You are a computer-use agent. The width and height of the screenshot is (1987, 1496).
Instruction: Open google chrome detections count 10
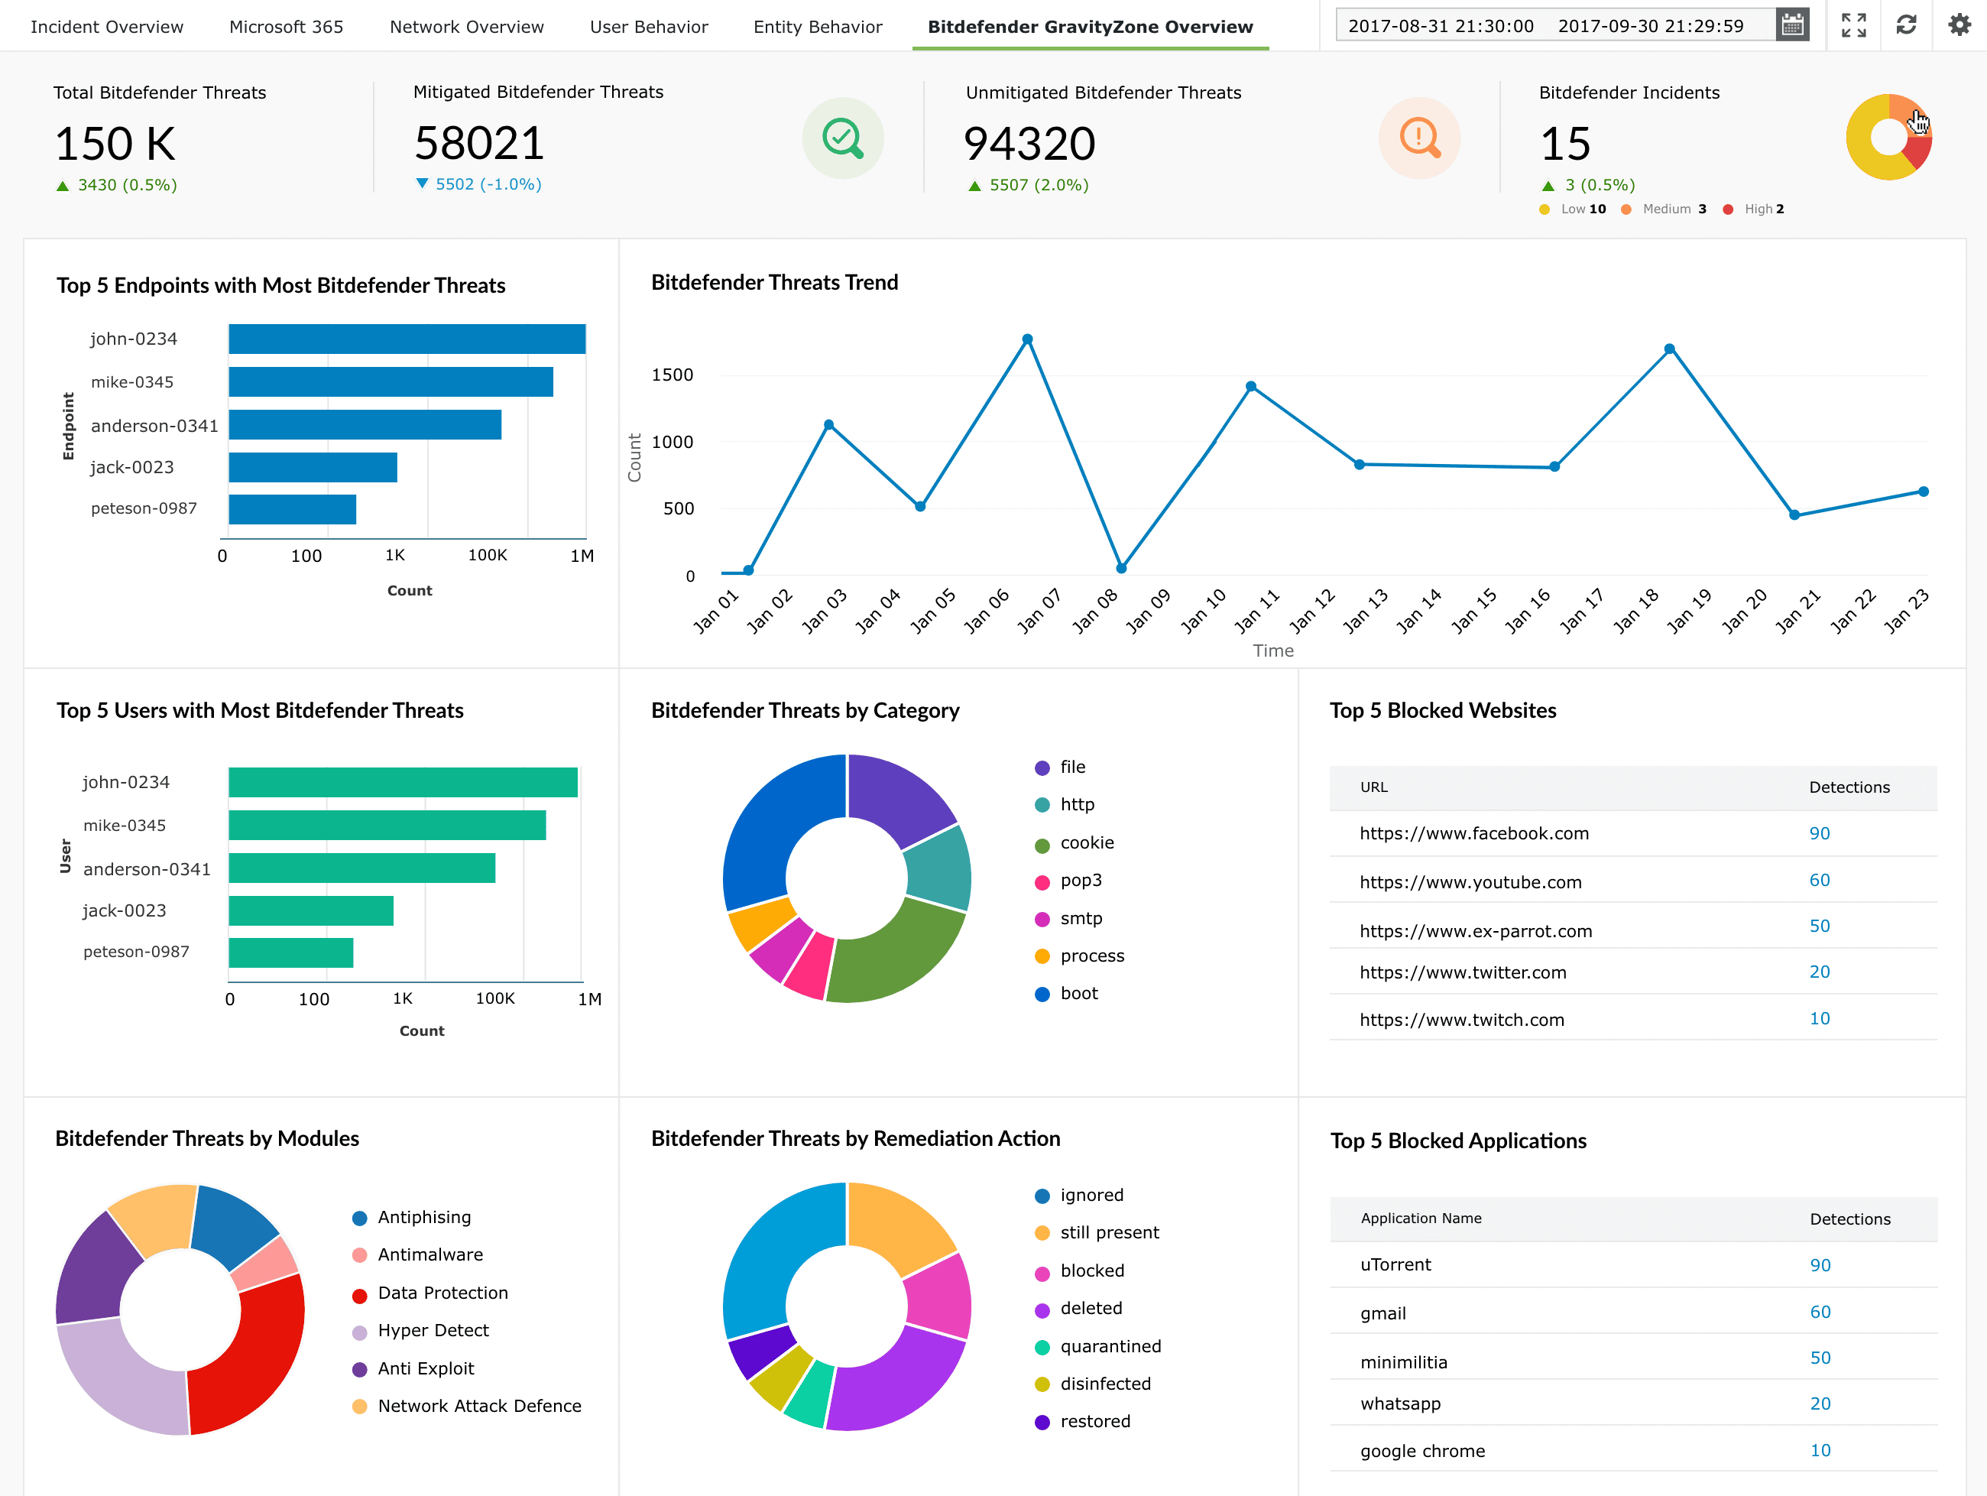click(1820, 1451)
